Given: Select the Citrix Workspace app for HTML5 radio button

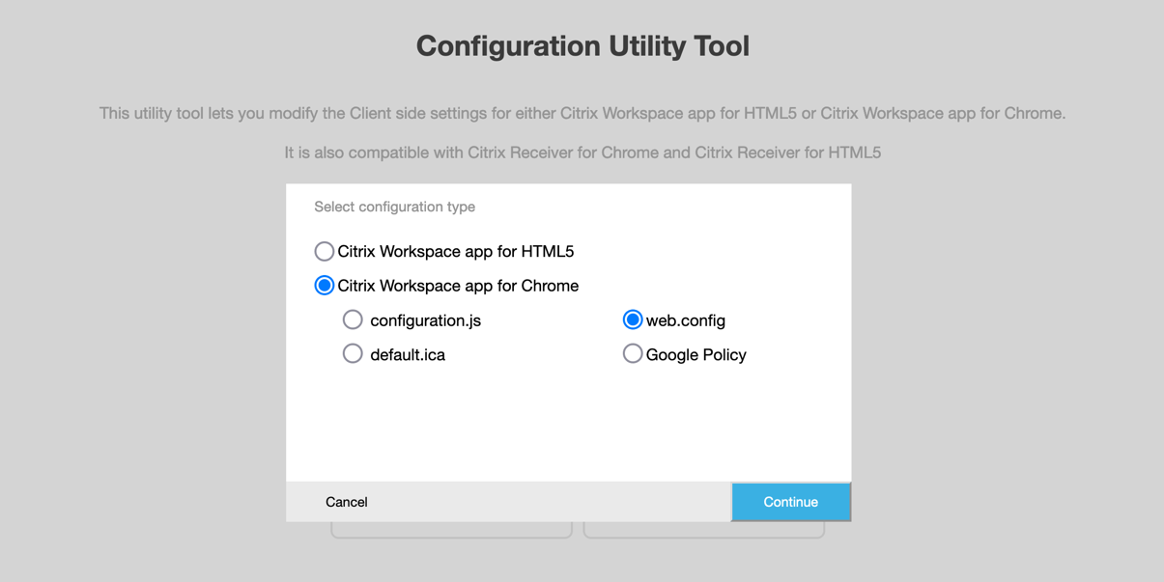Looking at the screenshot, I should [x=325, y=252].
